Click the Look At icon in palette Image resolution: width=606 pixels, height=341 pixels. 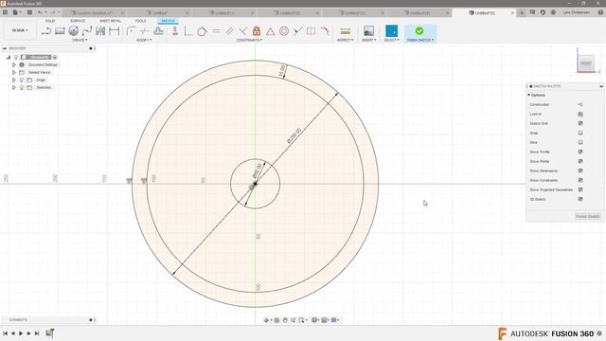580,114
